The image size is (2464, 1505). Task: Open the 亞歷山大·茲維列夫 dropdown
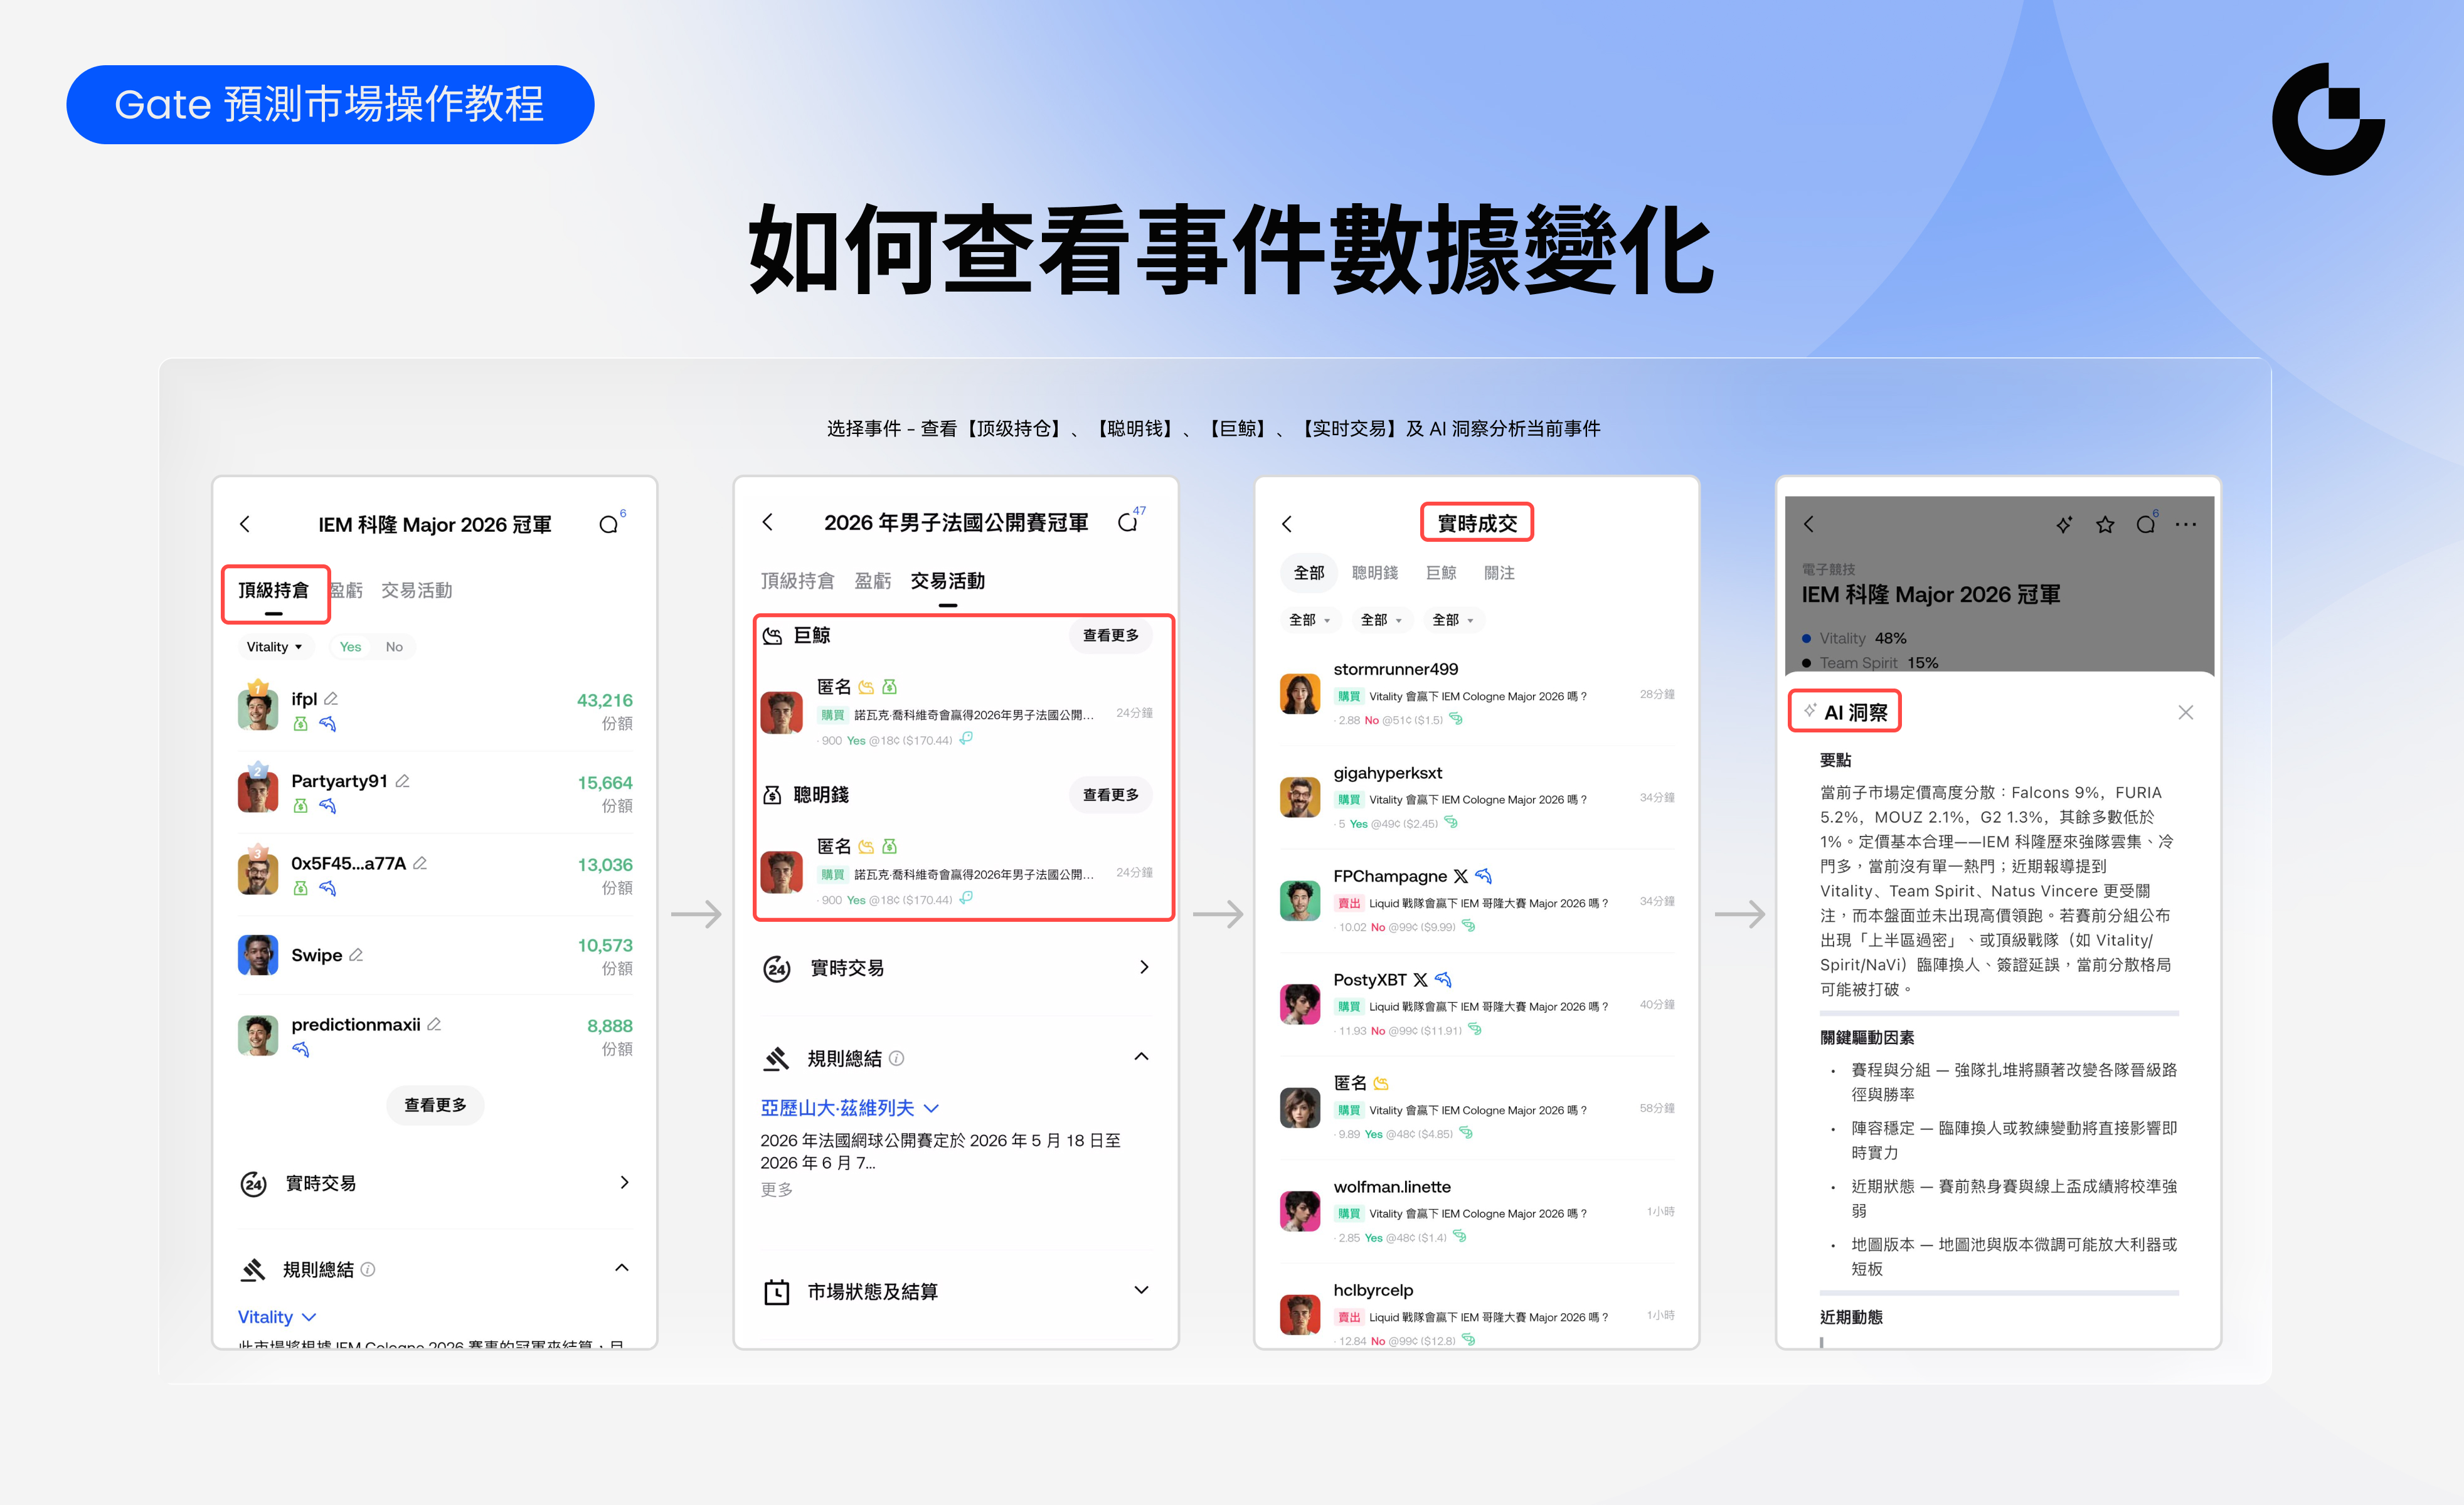click(849, 1108)
